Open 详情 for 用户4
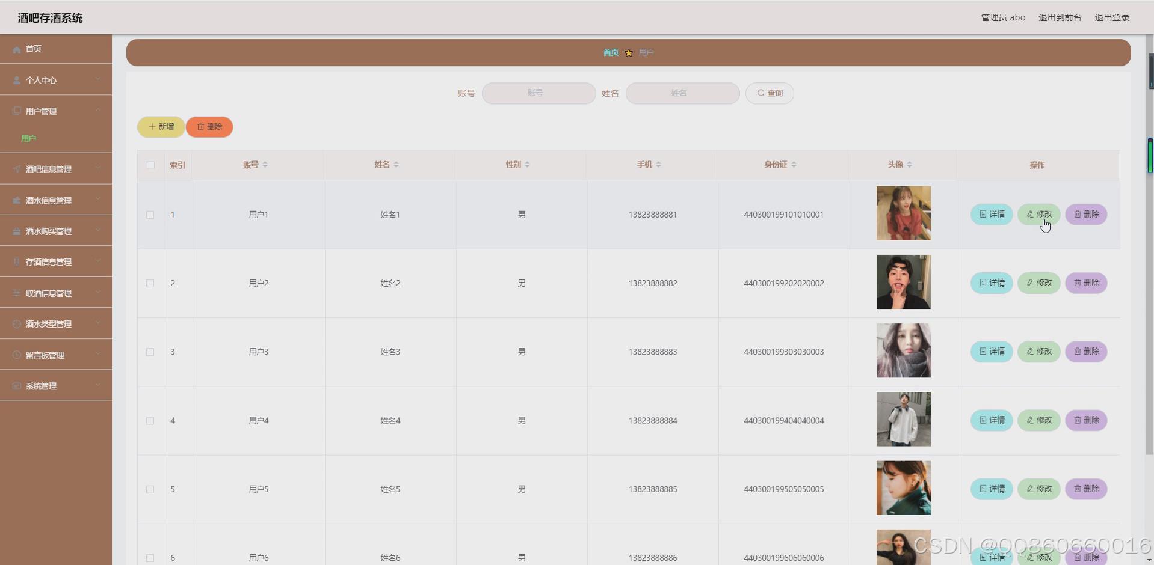The image size is (1154, 565). coord(992,420)
